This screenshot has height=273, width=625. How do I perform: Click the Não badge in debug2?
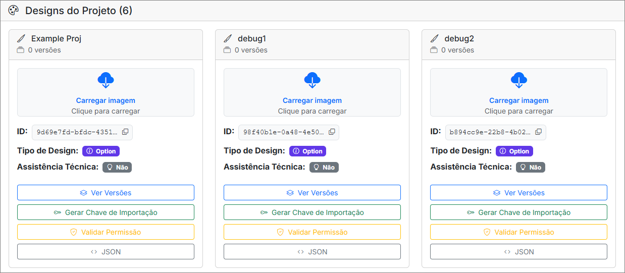531,167
